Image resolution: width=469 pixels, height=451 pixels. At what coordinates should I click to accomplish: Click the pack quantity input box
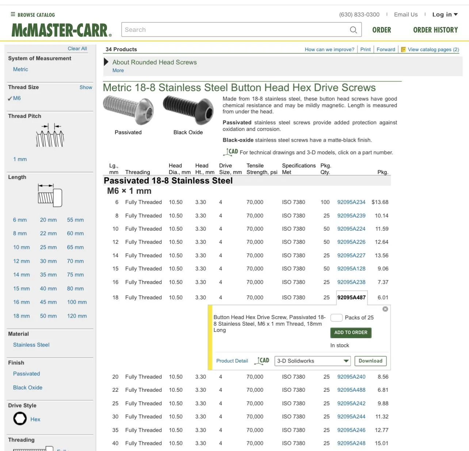[336, 318]
